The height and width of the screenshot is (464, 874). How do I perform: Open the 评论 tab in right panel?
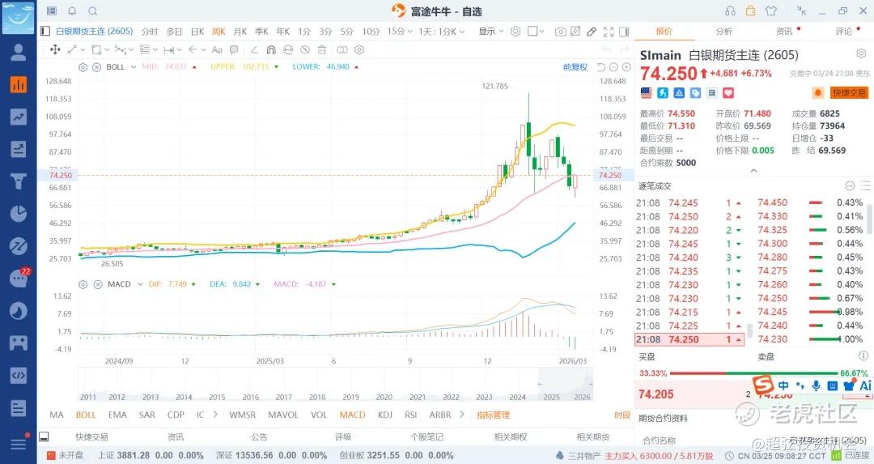pos(844,32)
